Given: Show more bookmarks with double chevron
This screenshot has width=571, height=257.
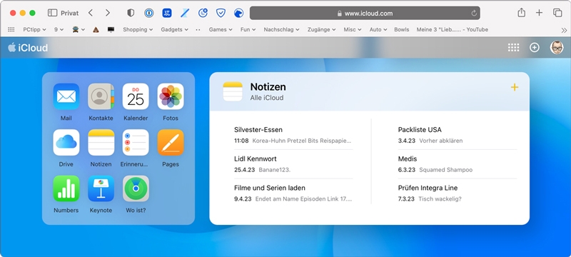Looking at the screenshot, I should point(564,30).
